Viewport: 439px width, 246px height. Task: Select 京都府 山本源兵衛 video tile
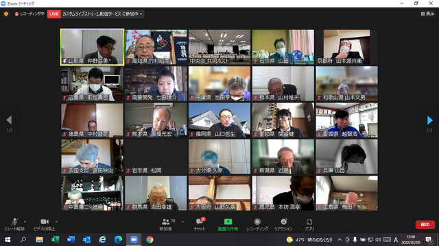pyautogui.click(x=346, y=47)
